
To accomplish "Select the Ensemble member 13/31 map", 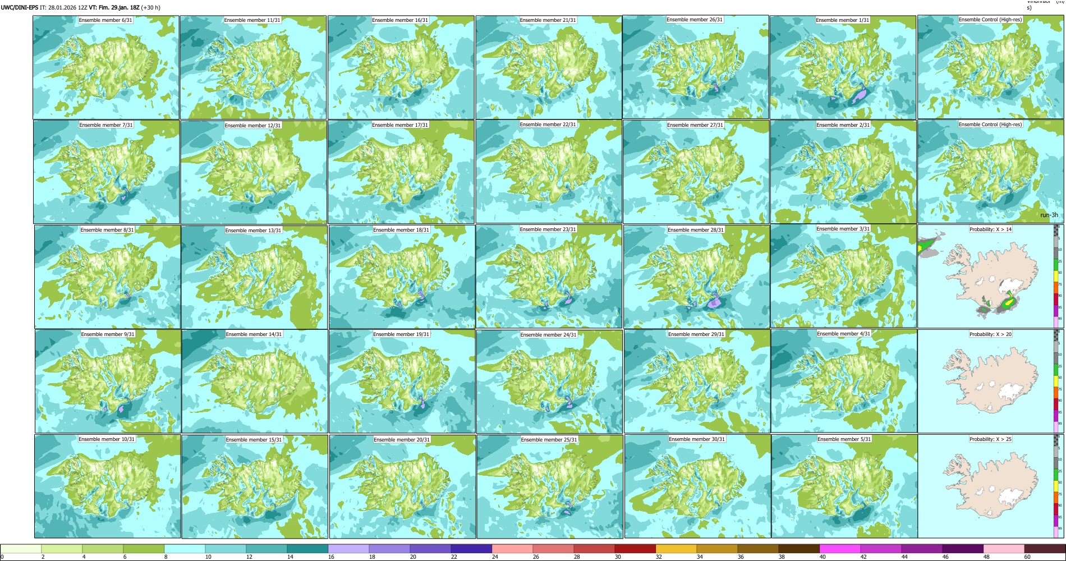I will 254,277.
